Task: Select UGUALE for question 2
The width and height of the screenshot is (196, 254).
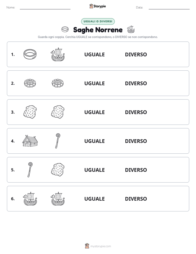Action: pyautogui.click(x=94, y=83)
